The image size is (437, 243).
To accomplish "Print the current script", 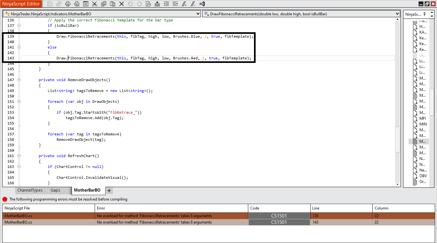I will [x=68, y=4].
